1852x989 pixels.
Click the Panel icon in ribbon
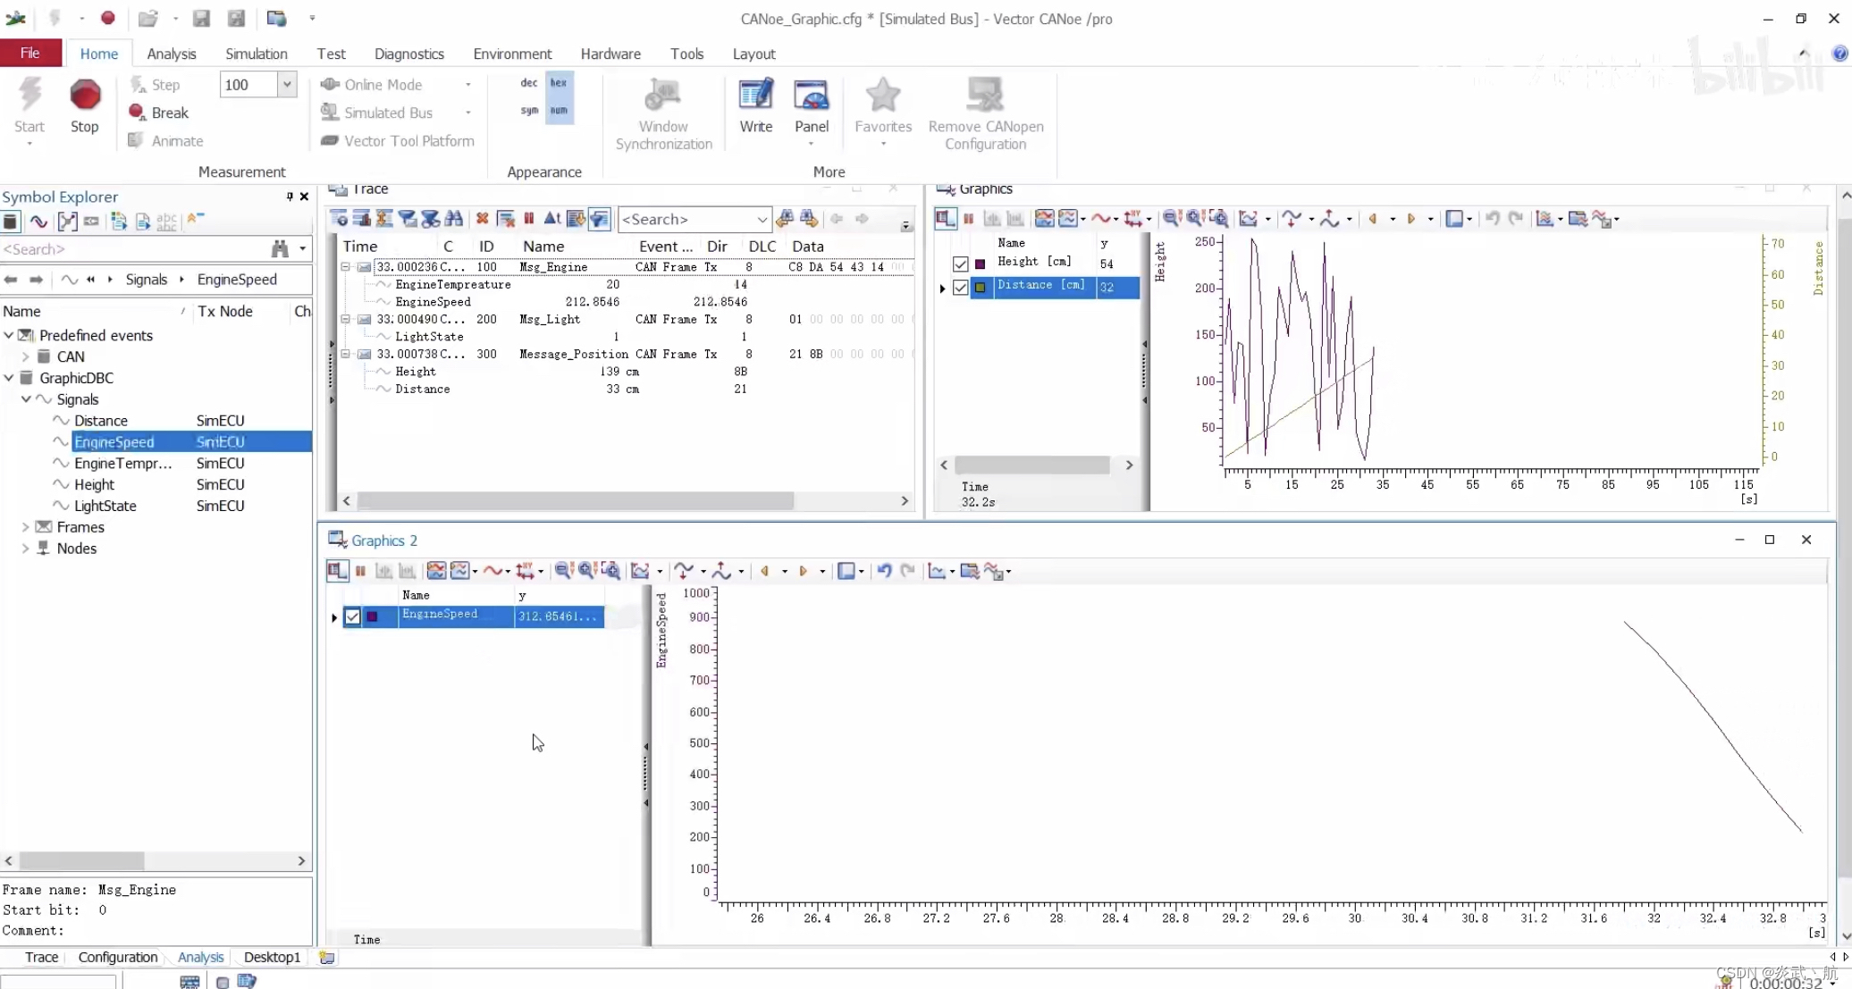[812, 96]
